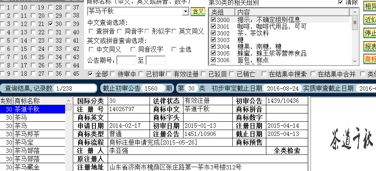Click the record count field 1/238
The image size is (376, 171).
coord(75,88)
